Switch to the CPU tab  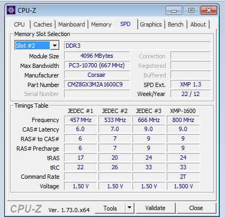(19, 24)
